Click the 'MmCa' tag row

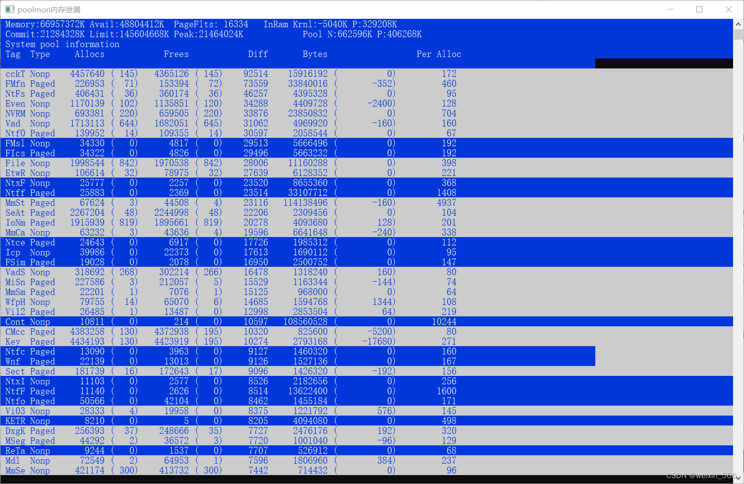(367, 232)
